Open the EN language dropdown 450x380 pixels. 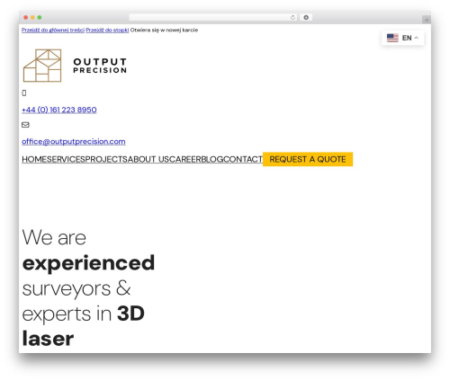pyautogui.click(x=402, y=38)
